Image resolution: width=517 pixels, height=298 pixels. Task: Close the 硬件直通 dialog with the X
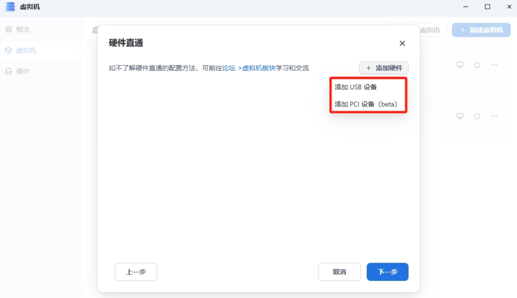point(402,43)
